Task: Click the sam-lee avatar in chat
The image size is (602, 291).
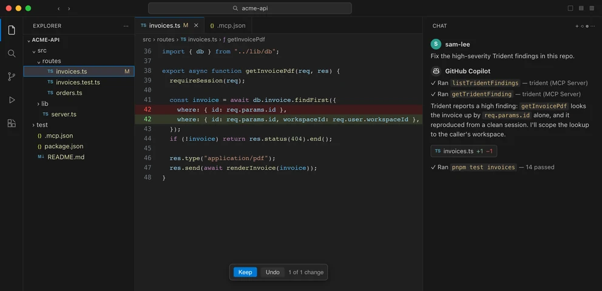Action: 436,44
